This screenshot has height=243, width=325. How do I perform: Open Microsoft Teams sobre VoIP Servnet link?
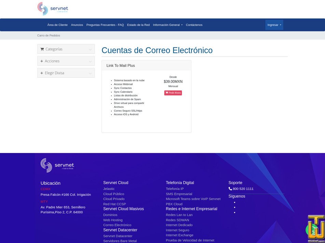[193, 199]
